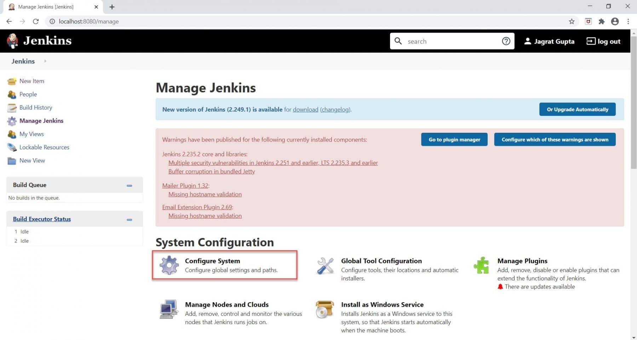Open Buffer corruption in bundled Jetty link
Viewport: 637px width, 340px height.
click(212, 172)
